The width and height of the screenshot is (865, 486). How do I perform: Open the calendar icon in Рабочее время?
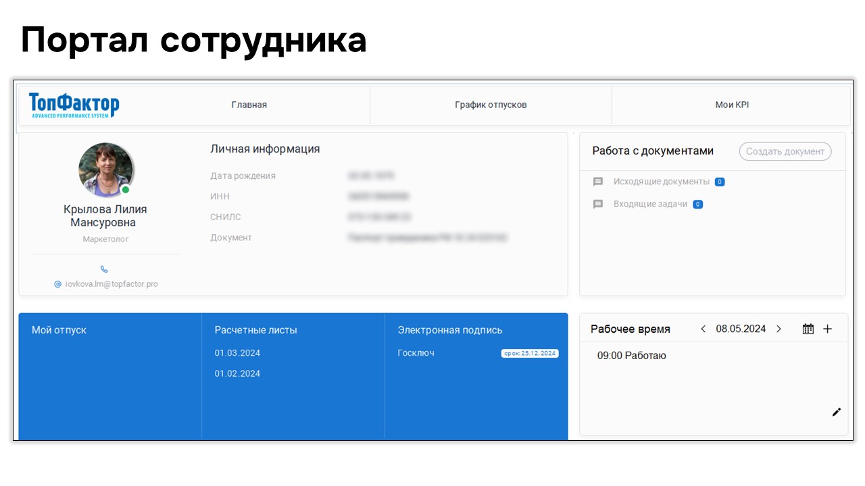[808, 329]
